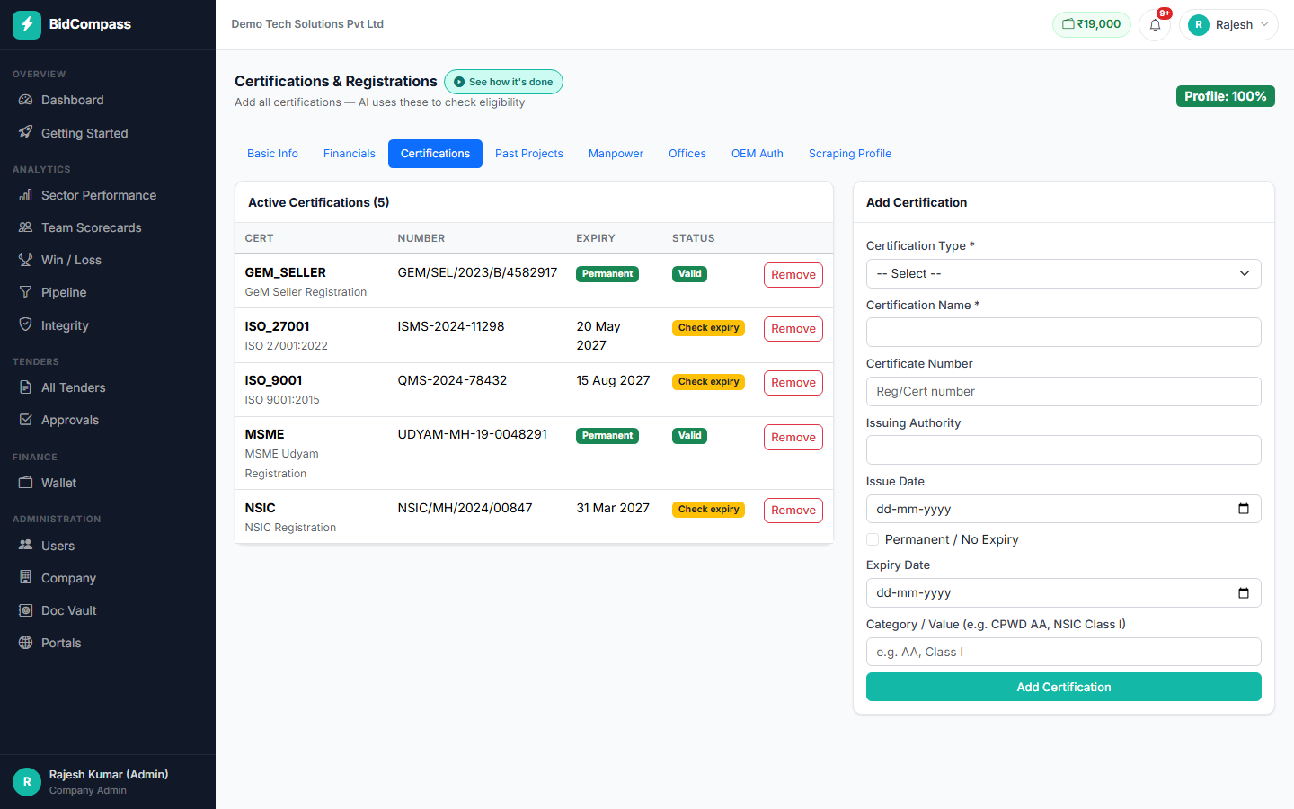Select the Certifications tab
Viewport: 1294px width, 809px height.
[435, 154]
